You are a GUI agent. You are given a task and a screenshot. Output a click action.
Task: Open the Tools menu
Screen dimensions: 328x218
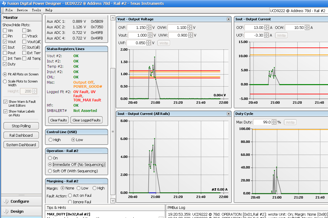click(36, 10)
